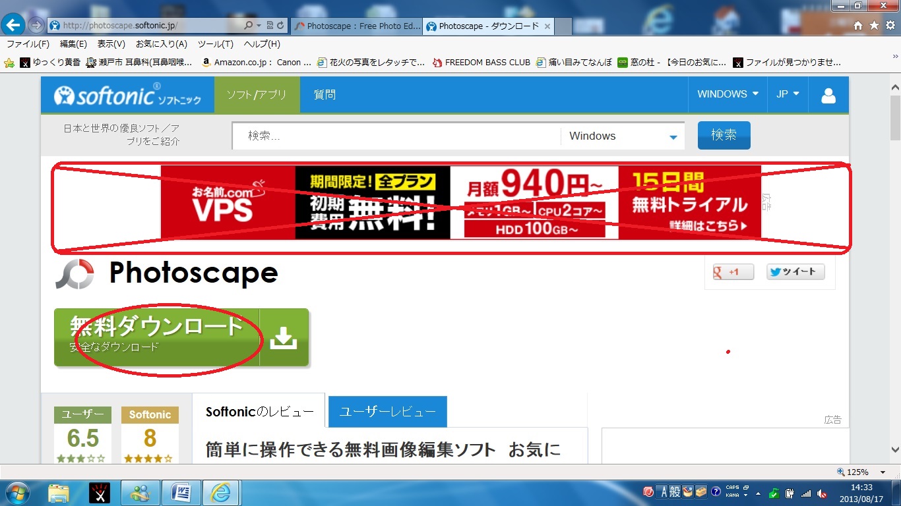The height and width of the screenshot is (506, 901).
Task: Click the search magnifier in address bar
Action: pyautogui.click(x=248, y=25)
